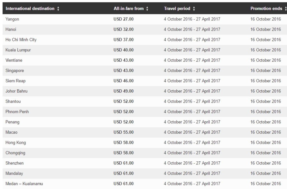Click the Singapore destination
287x189 pixels.
point(15,71)
